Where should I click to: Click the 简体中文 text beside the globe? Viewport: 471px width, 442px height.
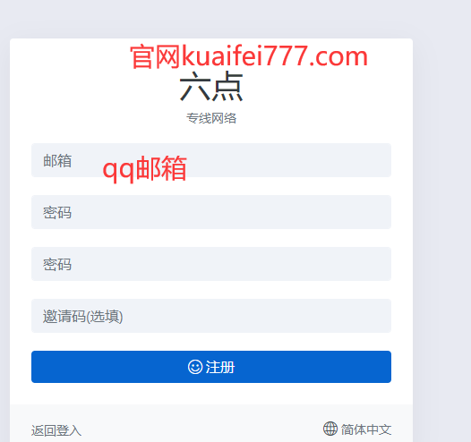pyautogui.click(x=366, y=429)
